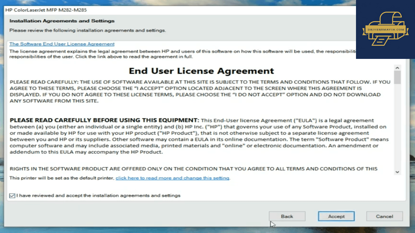Untick the reviewed and accept agreements checkbox
This screenshot has width=415, height=233.
point(12,196)
